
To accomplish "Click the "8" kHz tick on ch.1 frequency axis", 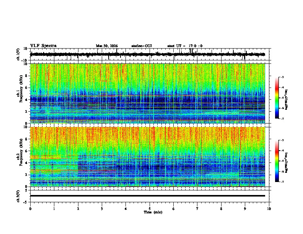I will click(27, 76).
